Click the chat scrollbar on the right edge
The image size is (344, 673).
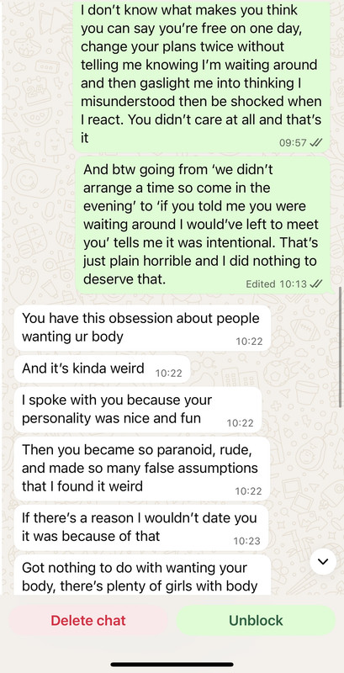pyautogui.click(x=341, y=347)
